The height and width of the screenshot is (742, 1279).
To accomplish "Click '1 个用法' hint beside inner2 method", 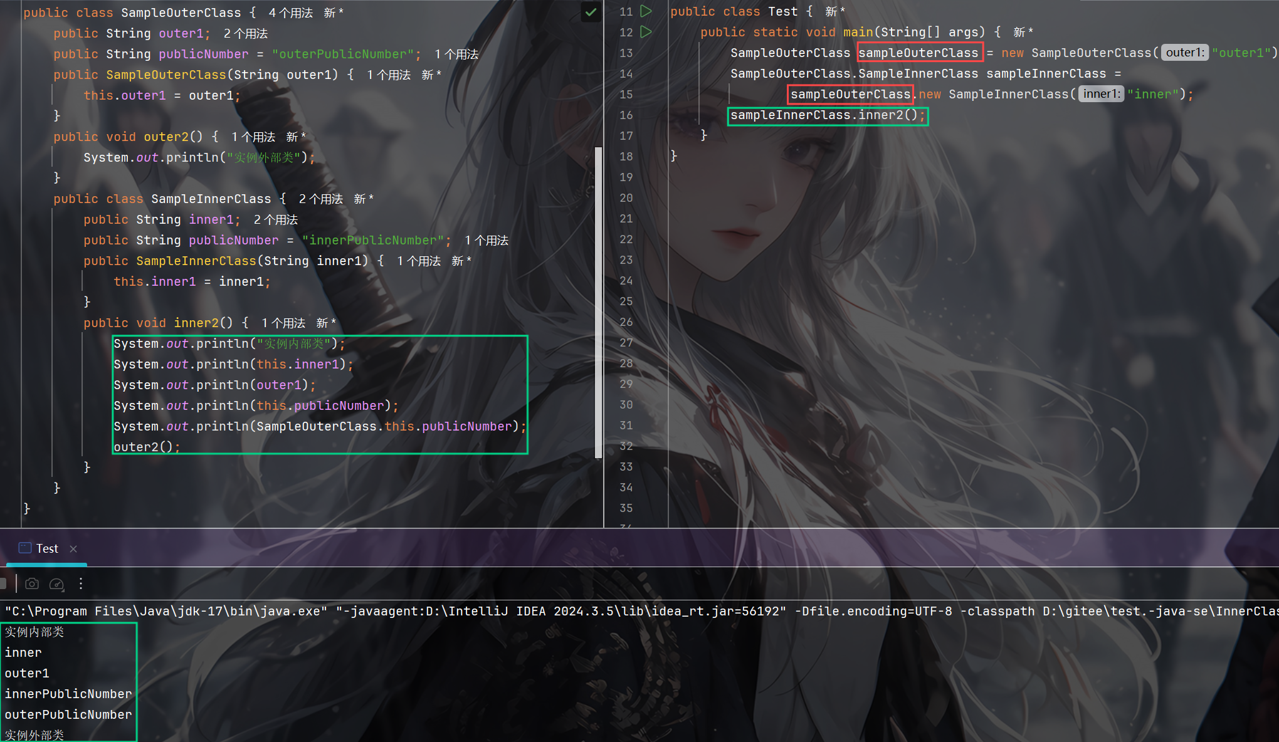I will [283, 323].
